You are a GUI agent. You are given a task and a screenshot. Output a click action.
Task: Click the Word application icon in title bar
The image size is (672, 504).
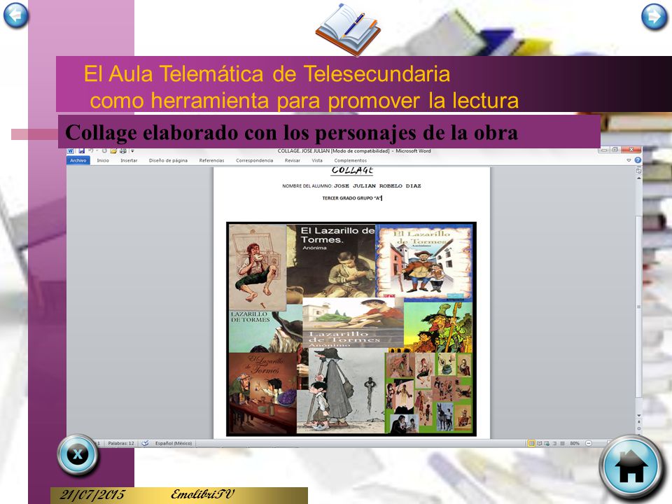[70, 151]
